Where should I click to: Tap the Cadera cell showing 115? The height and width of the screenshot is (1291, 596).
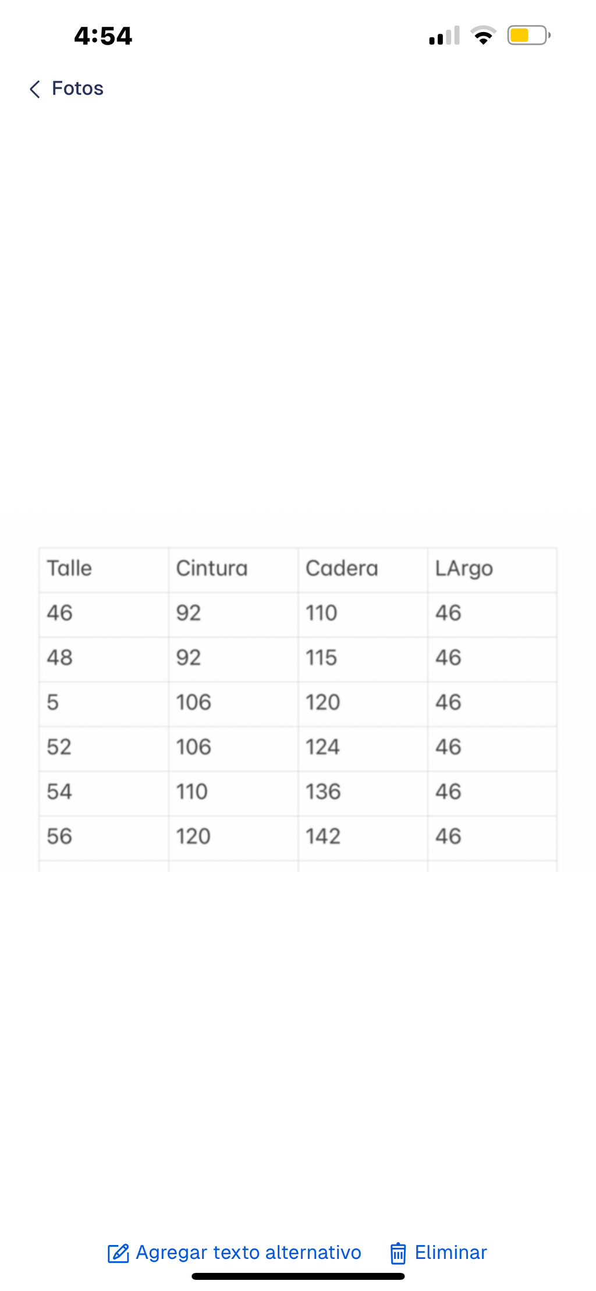click(363, 659)
